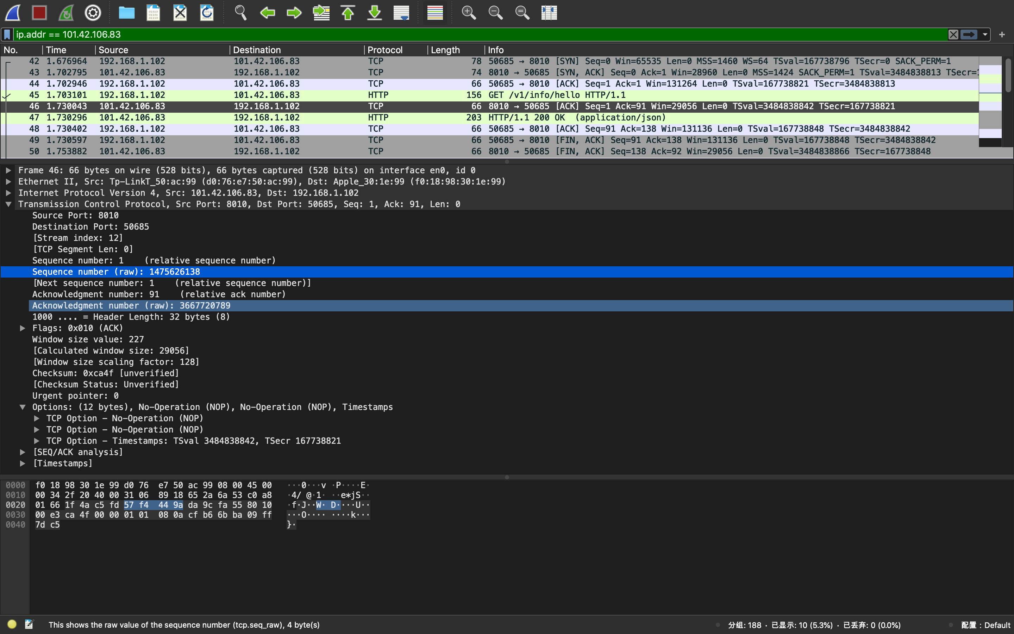The height and width of the screenshot is (634, 1014).
Task: Expand TCP Option Timestamps node
Action: pyautogui.click(x=37, y=441)
